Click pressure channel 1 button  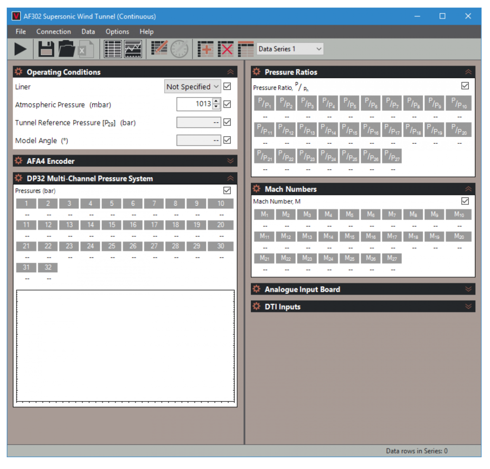26,203
